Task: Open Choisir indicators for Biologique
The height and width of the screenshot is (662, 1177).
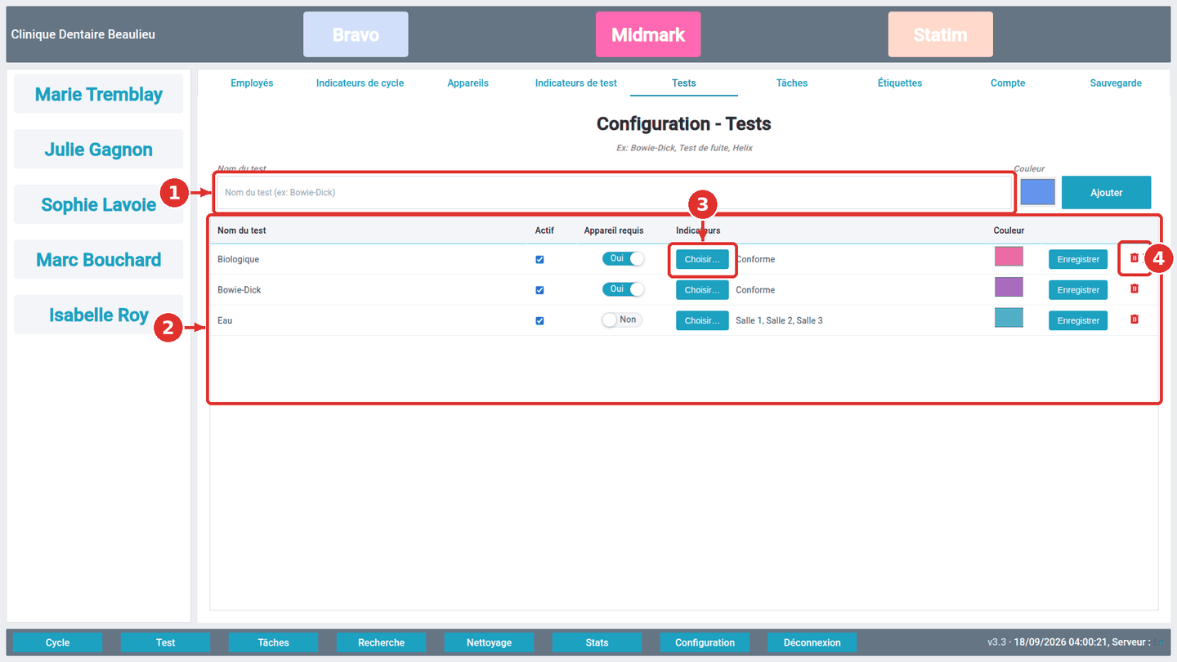Action: click(x=702, y=259)
